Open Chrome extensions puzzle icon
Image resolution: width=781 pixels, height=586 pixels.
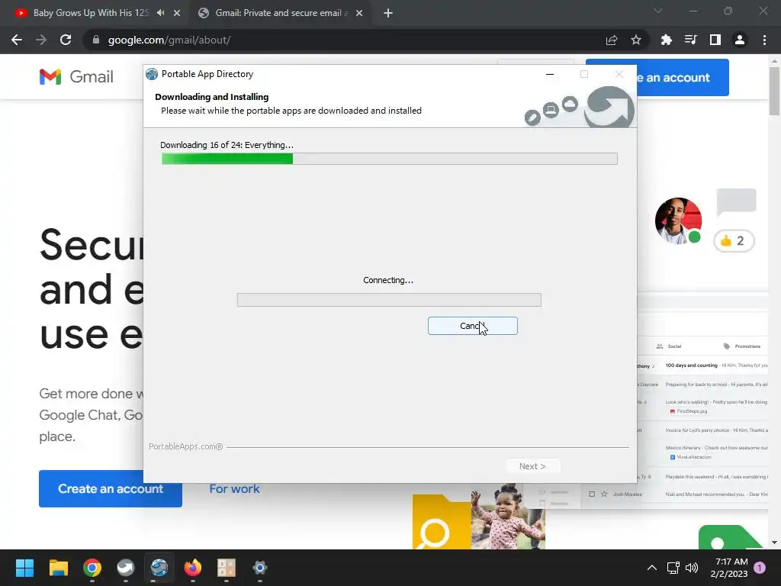tap(666, 40)
